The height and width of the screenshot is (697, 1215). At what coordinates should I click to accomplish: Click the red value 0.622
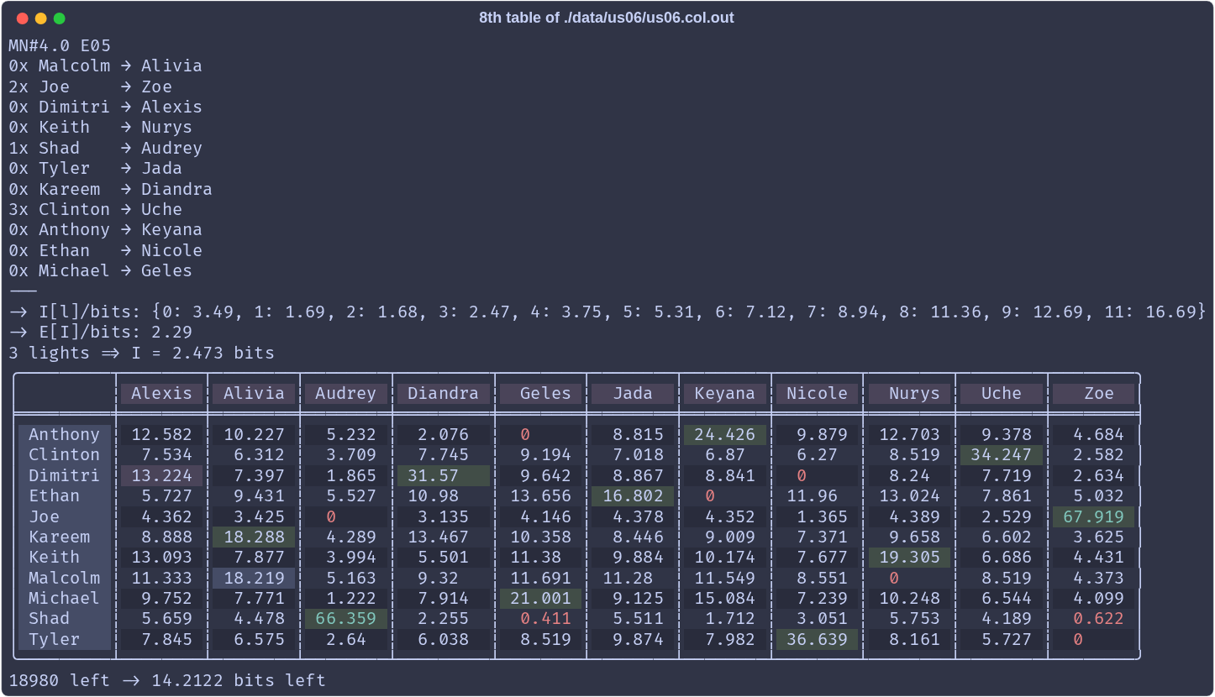(1098, 618)
